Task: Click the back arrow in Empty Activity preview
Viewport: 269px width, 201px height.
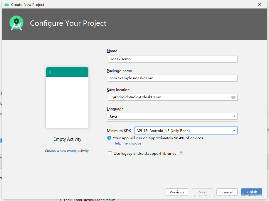Action: [51, 72]
